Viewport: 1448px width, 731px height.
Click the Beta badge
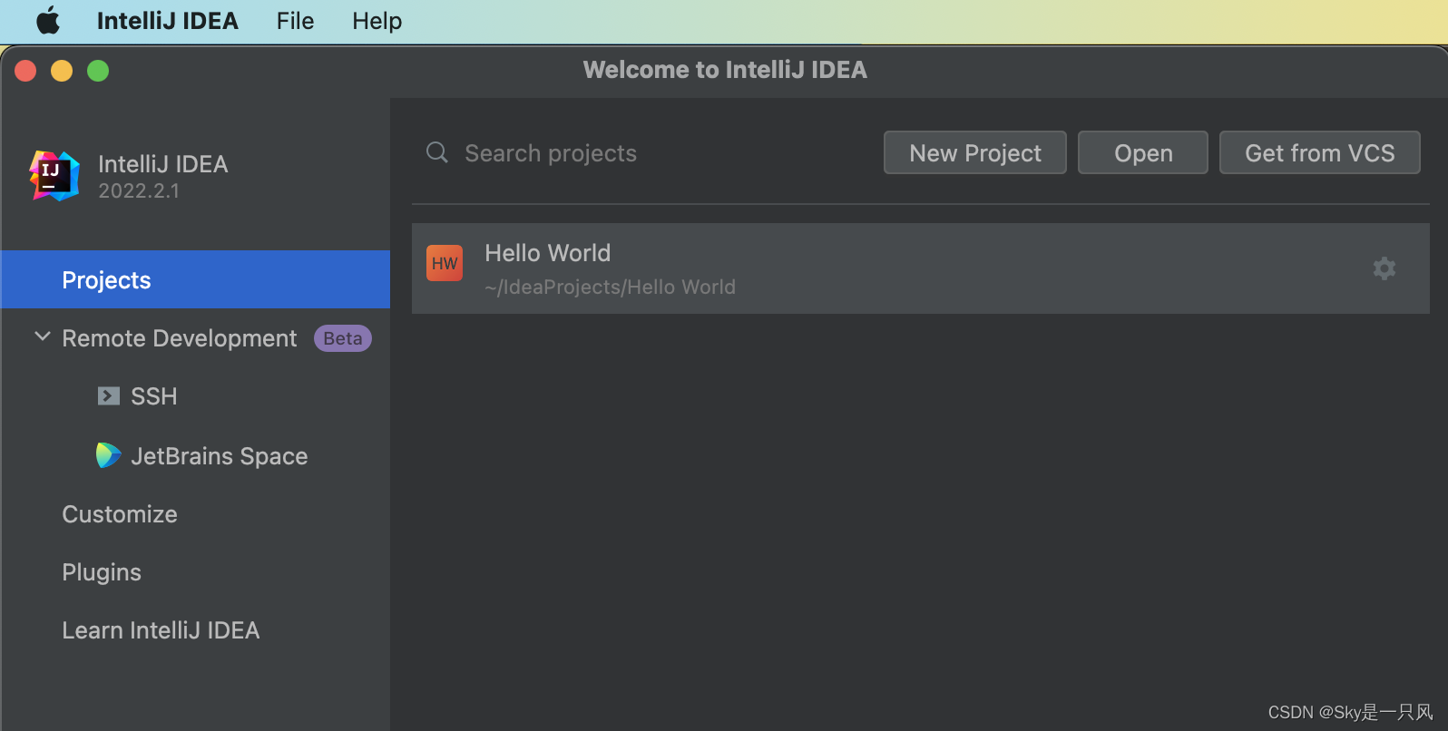point(342,338)
